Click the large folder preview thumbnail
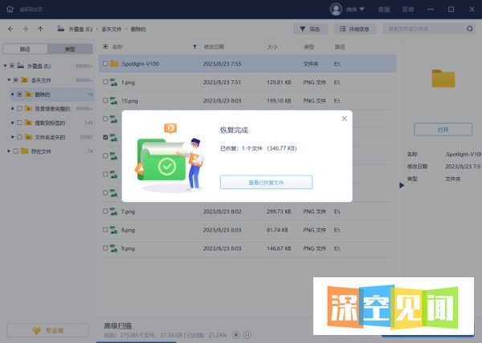Screen dimensions: 482x343 pos(443,79)
